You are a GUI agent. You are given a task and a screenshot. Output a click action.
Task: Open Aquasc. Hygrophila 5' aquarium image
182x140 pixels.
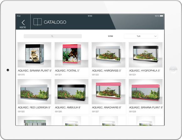pyautogui.click(x=146, y=55)
